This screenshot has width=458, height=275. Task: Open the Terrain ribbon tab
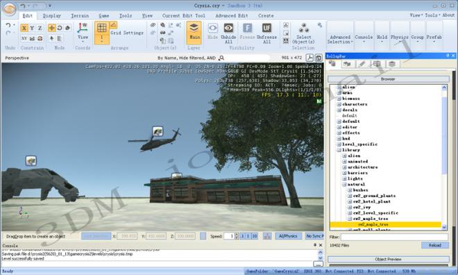[80, 16]
